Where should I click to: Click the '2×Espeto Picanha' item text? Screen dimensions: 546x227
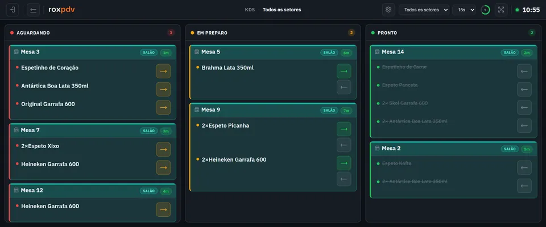225,126
